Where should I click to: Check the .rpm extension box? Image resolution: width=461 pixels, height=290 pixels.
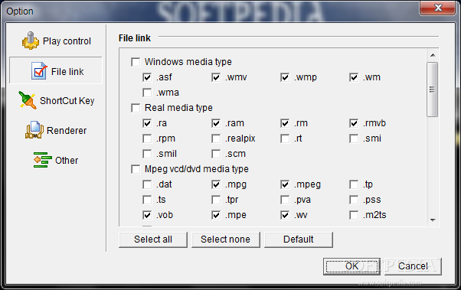147,138
